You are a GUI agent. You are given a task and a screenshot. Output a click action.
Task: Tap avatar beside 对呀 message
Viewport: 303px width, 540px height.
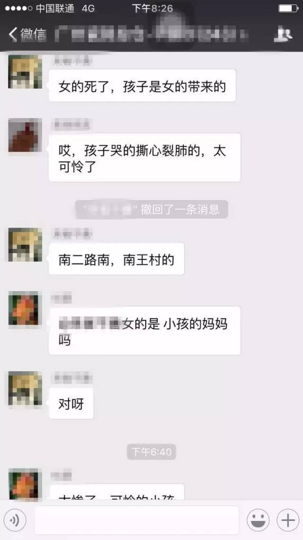25,388
